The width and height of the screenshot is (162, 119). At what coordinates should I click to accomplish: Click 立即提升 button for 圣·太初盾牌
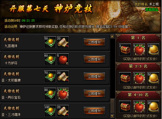tap(94, 77)
